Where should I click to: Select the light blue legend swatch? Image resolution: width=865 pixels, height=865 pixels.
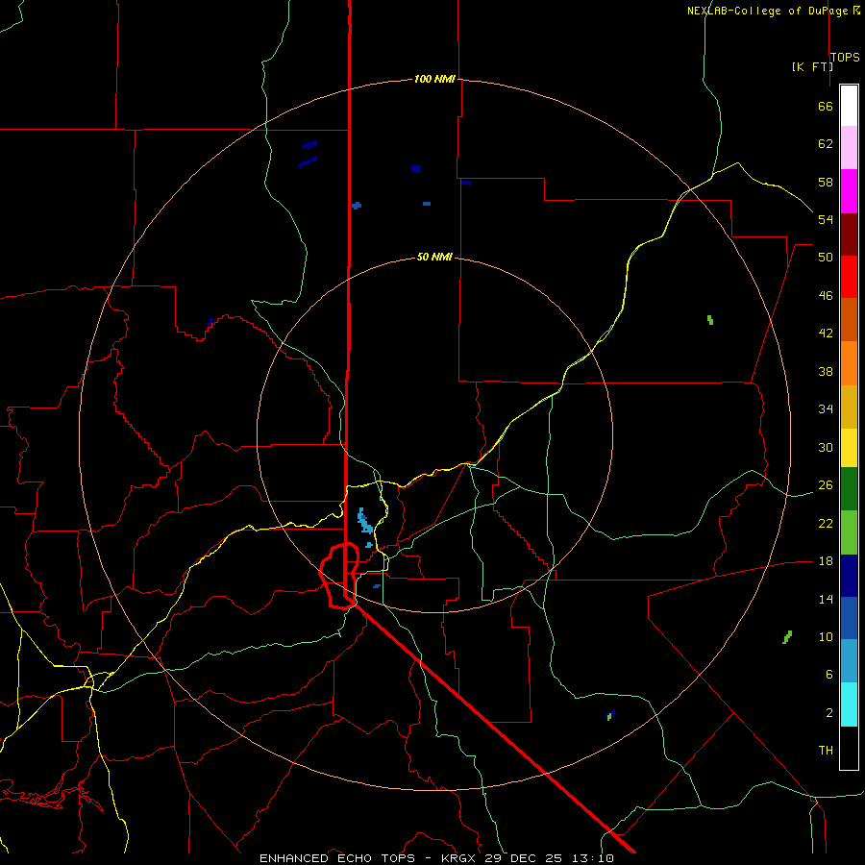[849, 661]
